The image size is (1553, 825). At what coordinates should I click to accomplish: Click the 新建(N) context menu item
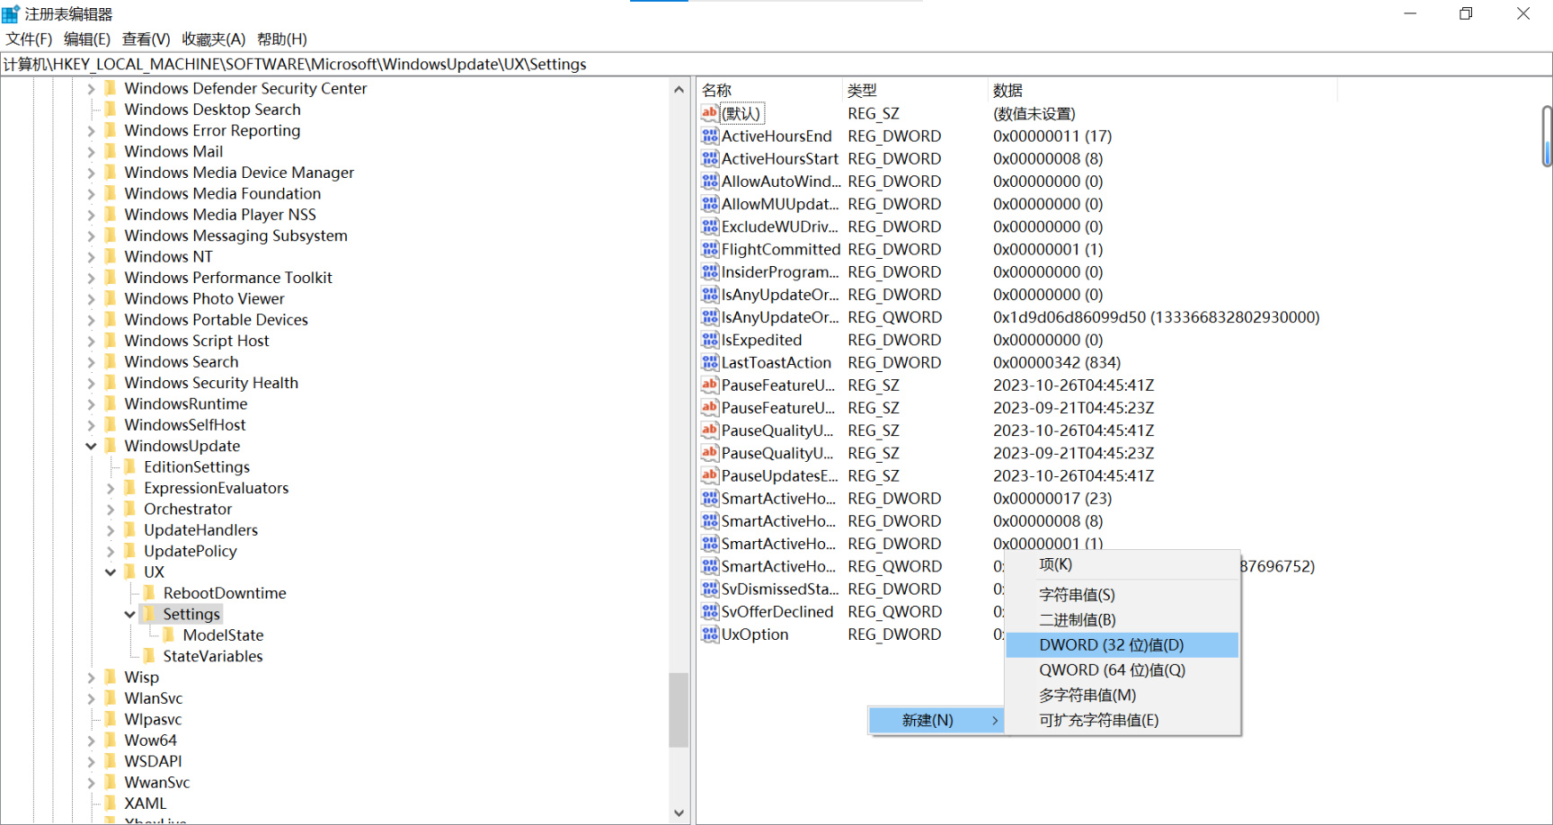click(x=936, y=721)
